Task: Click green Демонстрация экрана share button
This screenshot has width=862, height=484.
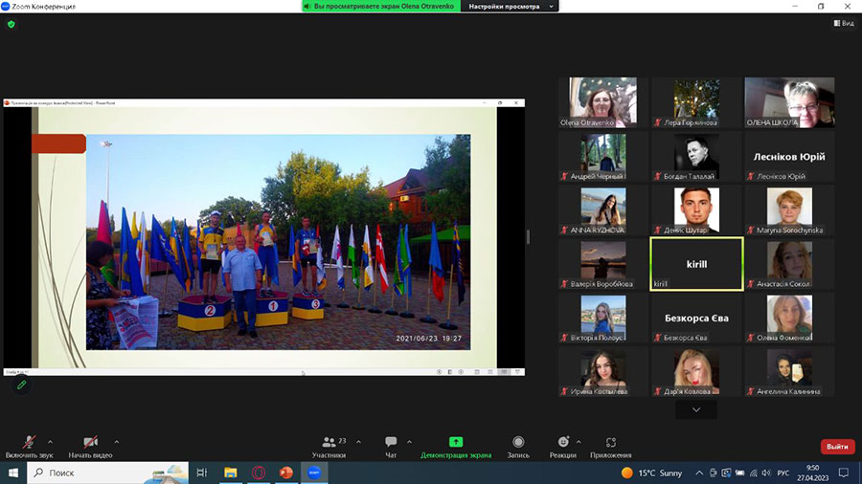Action: tap(456, 445)
